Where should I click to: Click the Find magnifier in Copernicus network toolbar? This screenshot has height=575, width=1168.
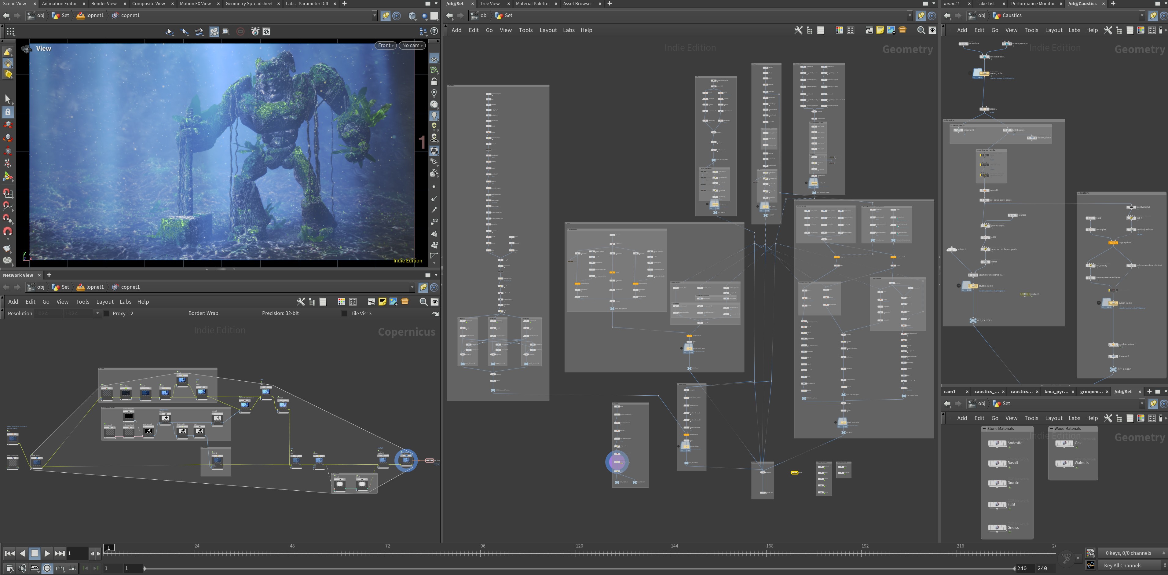click(x=423, y=302)
